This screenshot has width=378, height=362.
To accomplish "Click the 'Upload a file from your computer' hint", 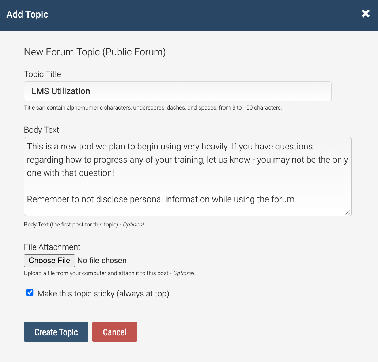I will 109,273.
